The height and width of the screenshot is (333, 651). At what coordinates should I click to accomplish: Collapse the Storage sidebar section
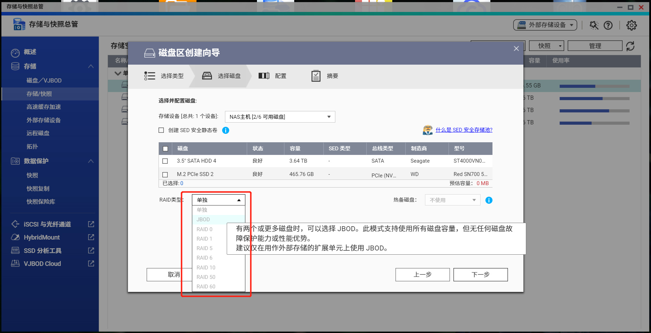coord(91,66)
